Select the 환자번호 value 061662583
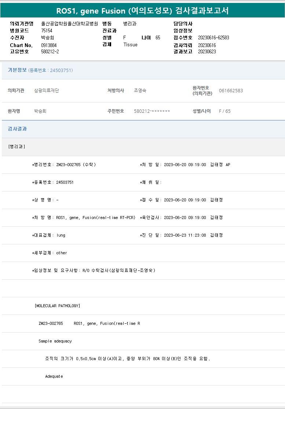The width and height of the screenshot is (285, 438). [x=231, y=91]
